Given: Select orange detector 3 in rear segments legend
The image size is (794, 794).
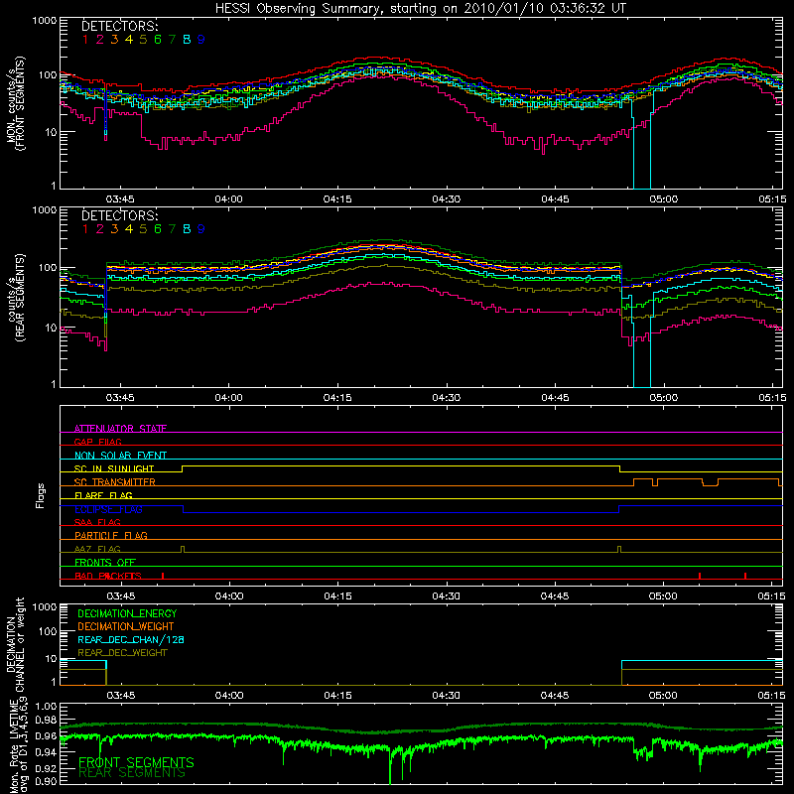Looking at the screenshot, I should coord(114,229).
